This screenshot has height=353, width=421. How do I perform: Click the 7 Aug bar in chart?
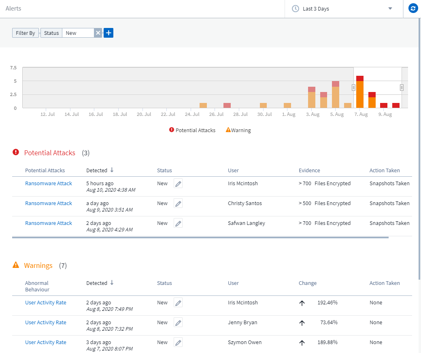click(x=359, y=93)
